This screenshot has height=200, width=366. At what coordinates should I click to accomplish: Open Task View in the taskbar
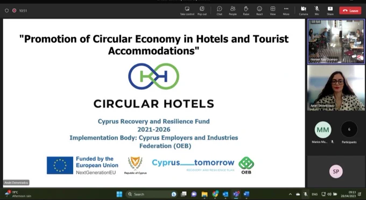point(184,194)
